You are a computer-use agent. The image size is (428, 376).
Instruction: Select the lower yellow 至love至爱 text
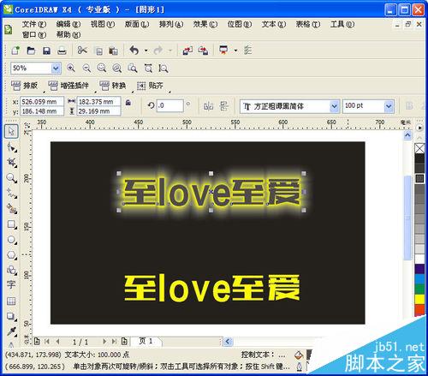tap(212, 288)
